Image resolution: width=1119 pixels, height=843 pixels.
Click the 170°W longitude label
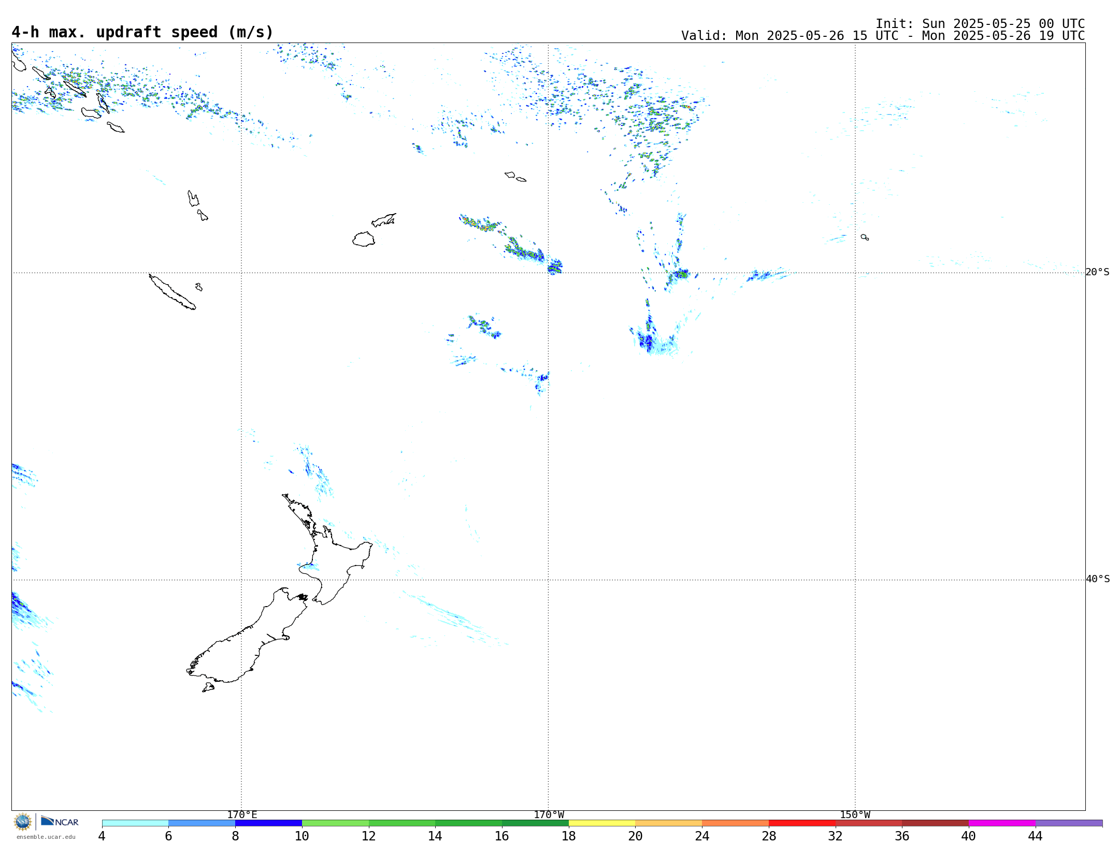click(549, 815)
